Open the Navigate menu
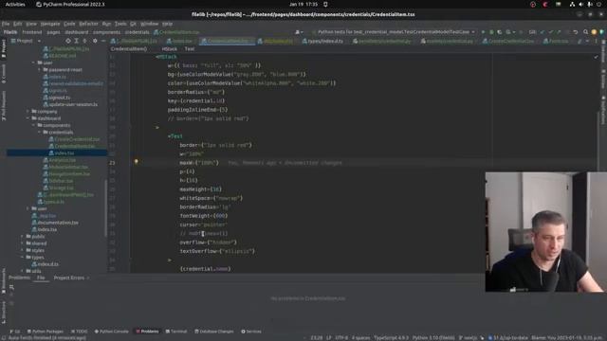The image size is (607, 341). tap(50, 24)
